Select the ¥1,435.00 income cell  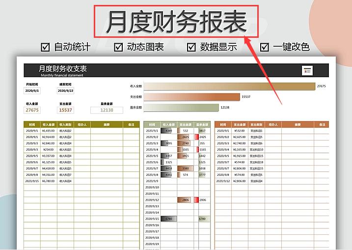(49, 131)
